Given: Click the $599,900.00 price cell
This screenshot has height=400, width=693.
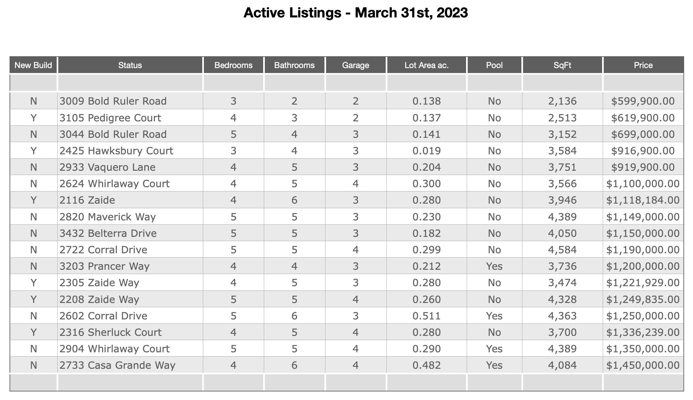Looking at the screenshot, I should (x=643, y=101).
